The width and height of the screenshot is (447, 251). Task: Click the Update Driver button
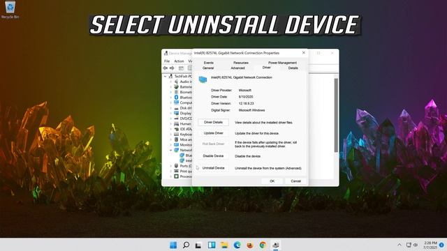[213, 133]
